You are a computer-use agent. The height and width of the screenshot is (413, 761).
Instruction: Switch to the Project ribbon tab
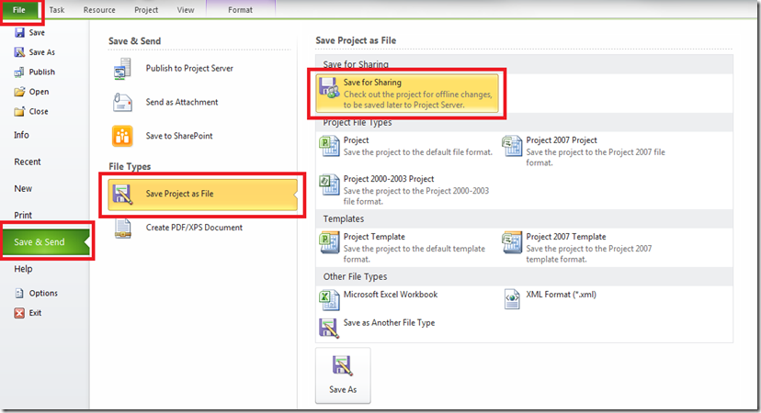tap(146, 10)
